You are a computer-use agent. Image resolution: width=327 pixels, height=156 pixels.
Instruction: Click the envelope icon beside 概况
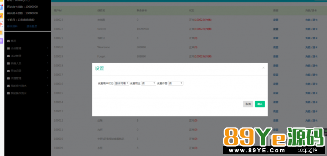click(x=8, y=41)
